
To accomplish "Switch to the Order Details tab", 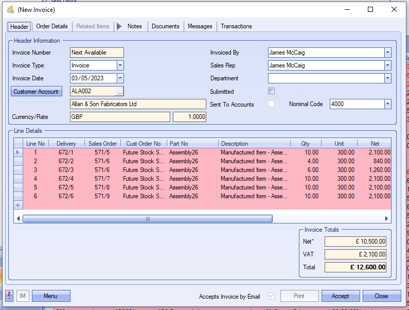I will tap(51, 26).
